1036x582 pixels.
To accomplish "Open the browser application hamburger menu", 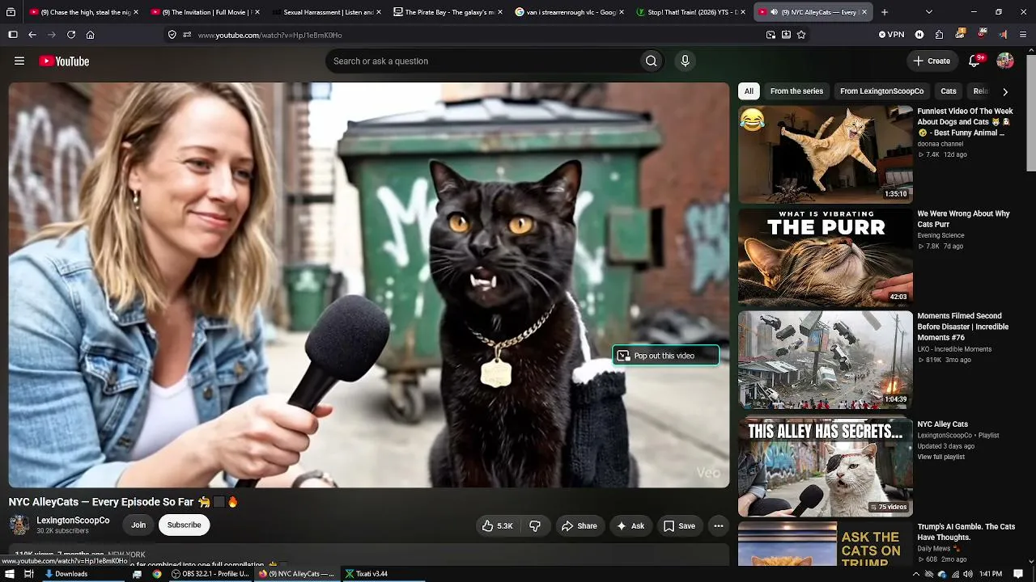I will pyautogui.click(x=1023, y=35).
